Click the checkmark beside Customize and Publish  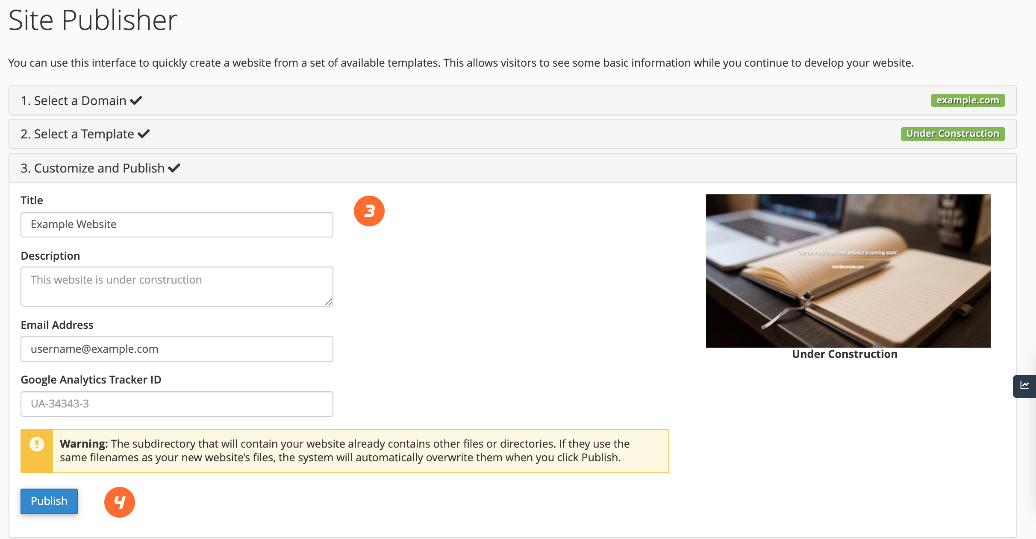click(x=174, y=168)
